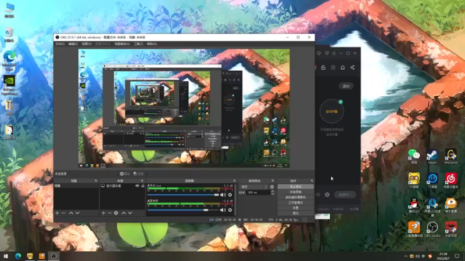
Task: Click the Start Recording button in Controls
Action: coord(295,192)
